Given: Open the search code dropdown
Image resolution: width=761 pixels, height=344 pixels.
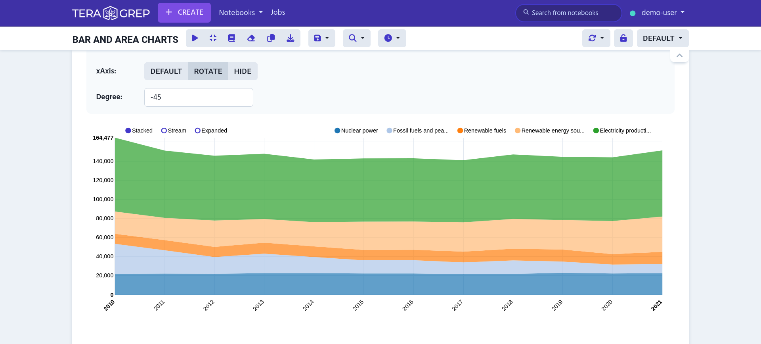Looking at the screenshot, I should [356, 38].
